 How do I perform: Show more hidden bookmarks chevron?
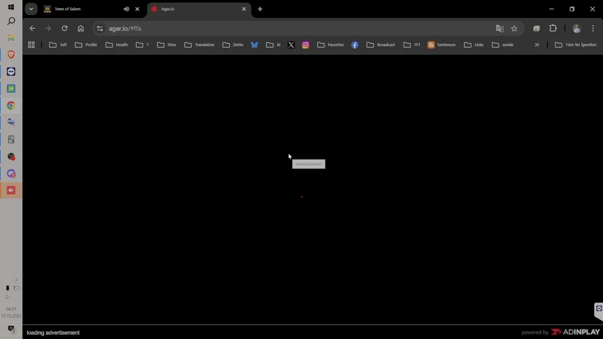(537, 45)
